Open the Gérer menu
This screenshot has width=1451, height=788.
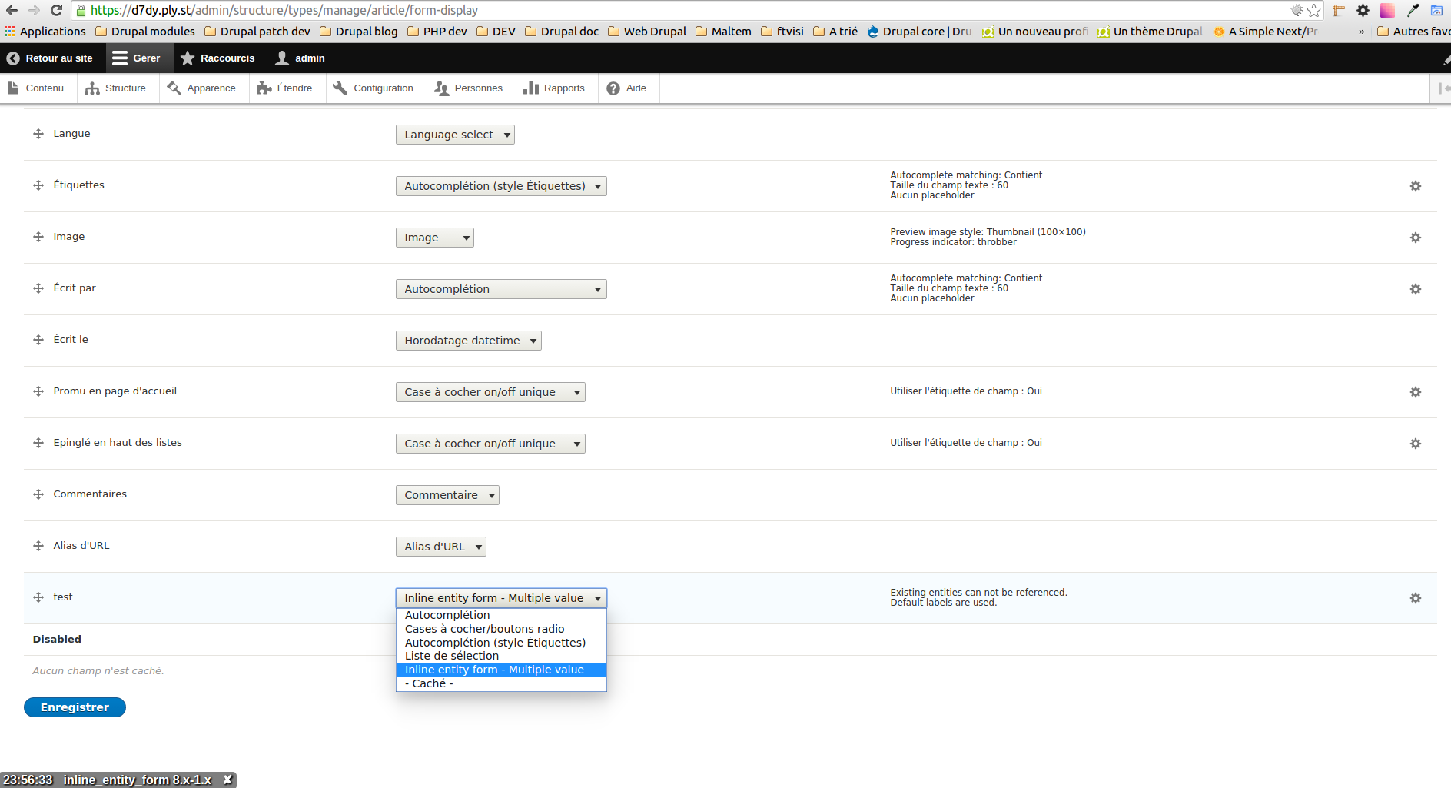coord(138,58)
